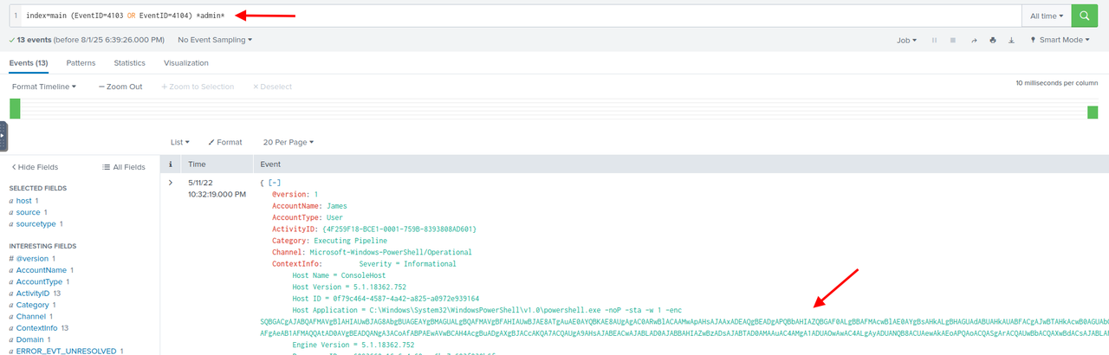Export results with the download icon

pyautogui.click(x=1012, y=40)
